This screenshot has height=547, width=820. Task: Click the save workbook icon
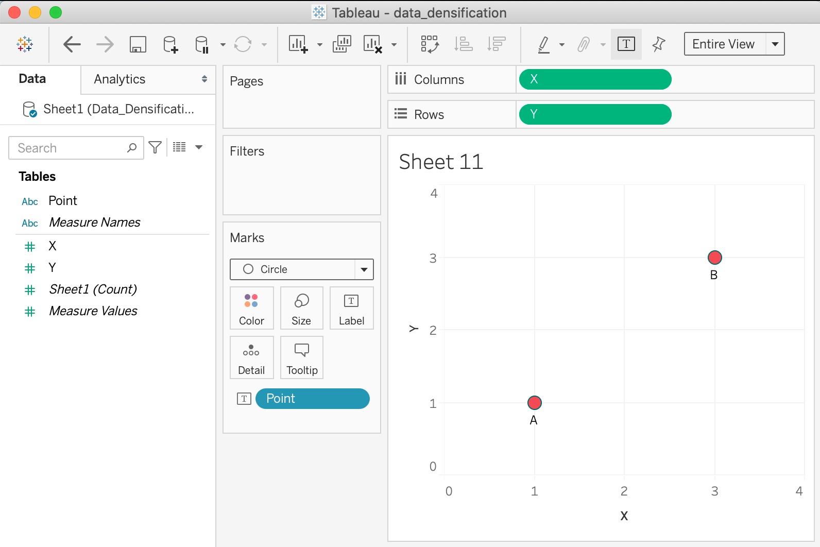(x=138, y=44)
